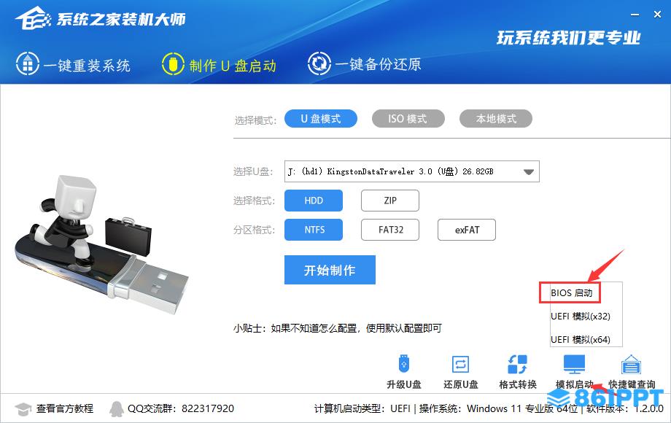
Task: Open the Kingston DataTraveler drive combo box
Action: coord(411,171)
